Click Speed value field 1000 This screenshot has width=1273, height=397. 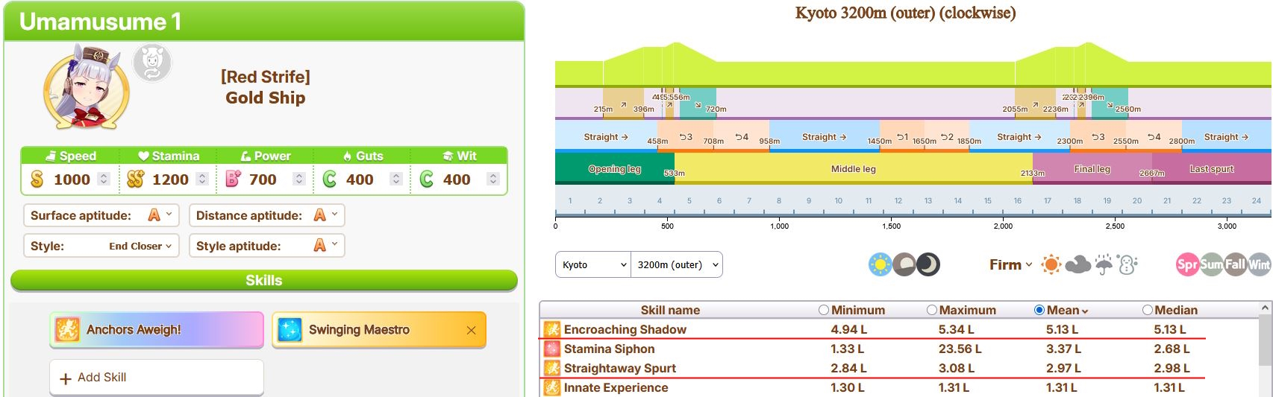(x=72, y=180)
